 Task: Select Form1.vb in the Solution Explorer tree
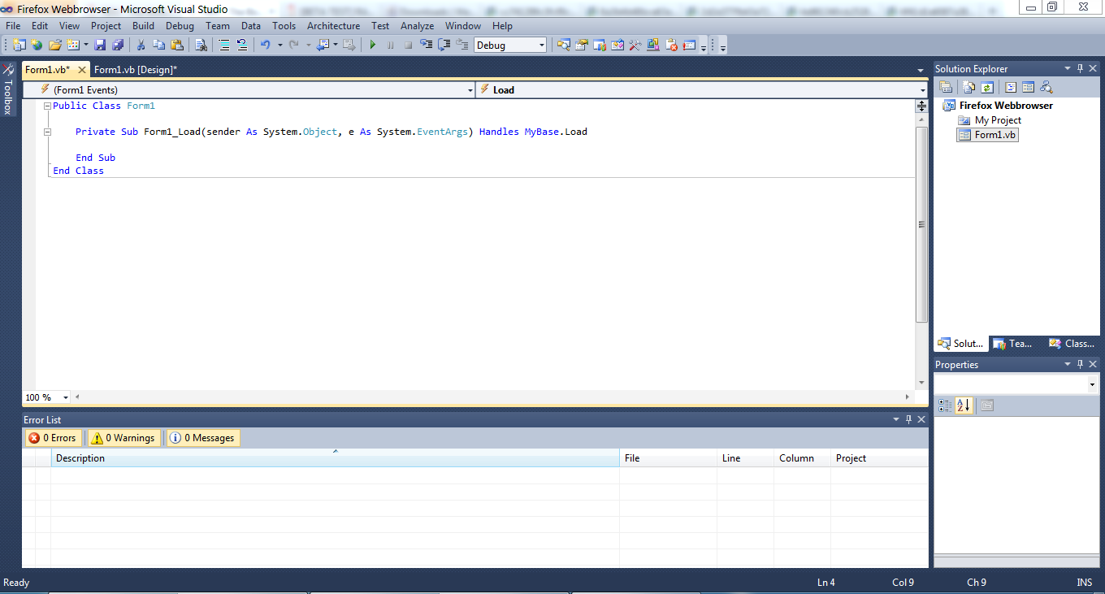tap(988, 135)
